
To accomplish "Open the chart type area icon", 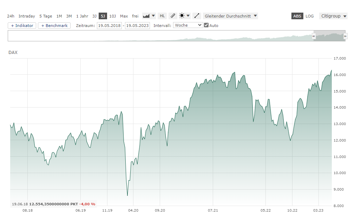I will click(x=146, y=16).
